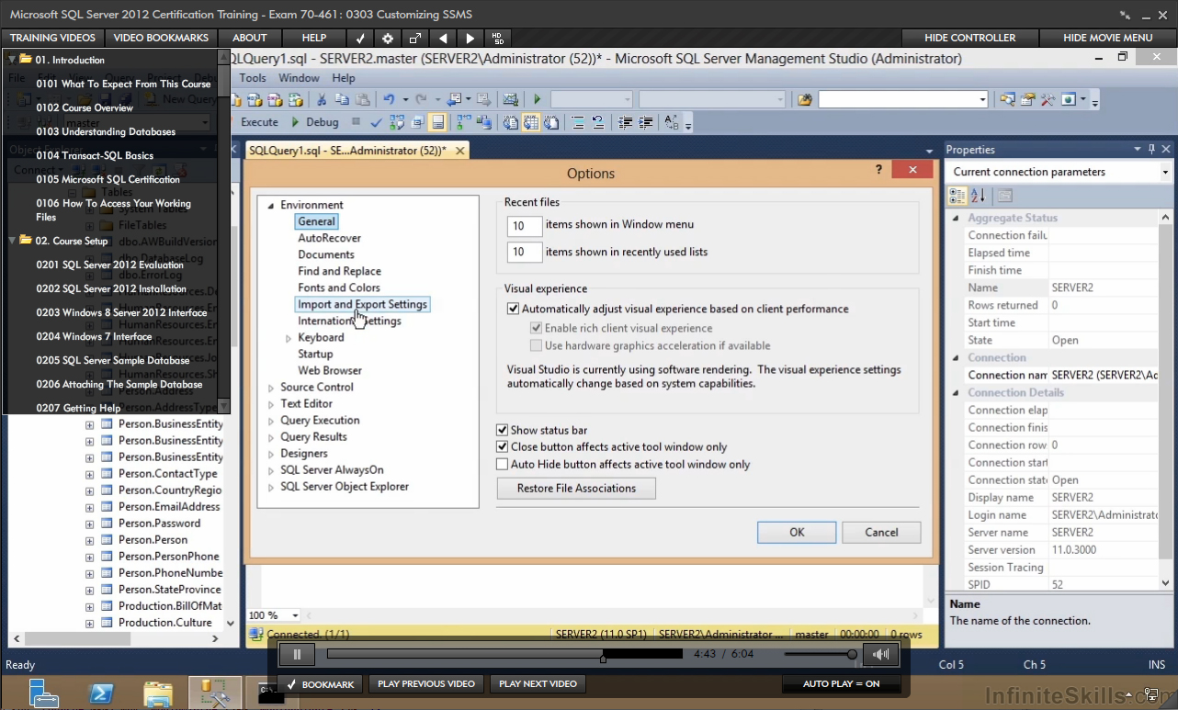Enable Auto Hide button affects active tool window
This screenshot has height=710, width=1178.
(503, 465)
